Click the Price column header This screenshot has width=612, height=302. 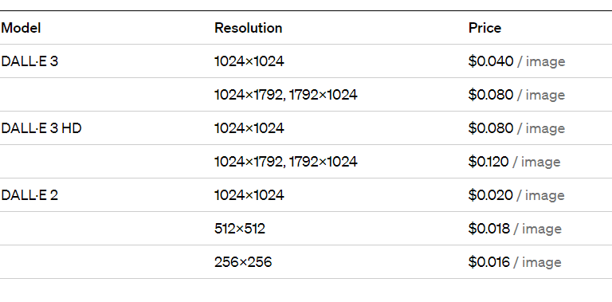coord(484,28)
